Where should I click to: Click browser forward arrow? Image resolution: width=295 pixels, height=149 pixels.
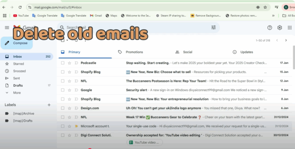pyautogui.click(x=12, y=7)
